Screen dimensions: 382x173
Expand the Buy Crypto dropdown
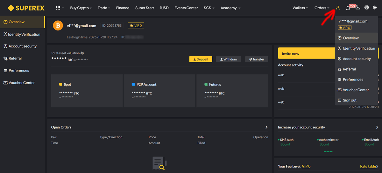pos(81,8)
